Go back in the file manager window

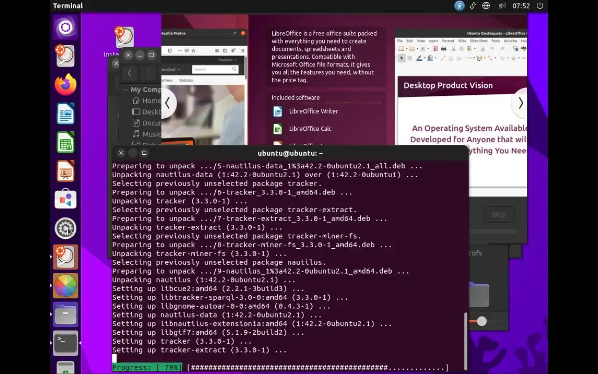point(129,73)
